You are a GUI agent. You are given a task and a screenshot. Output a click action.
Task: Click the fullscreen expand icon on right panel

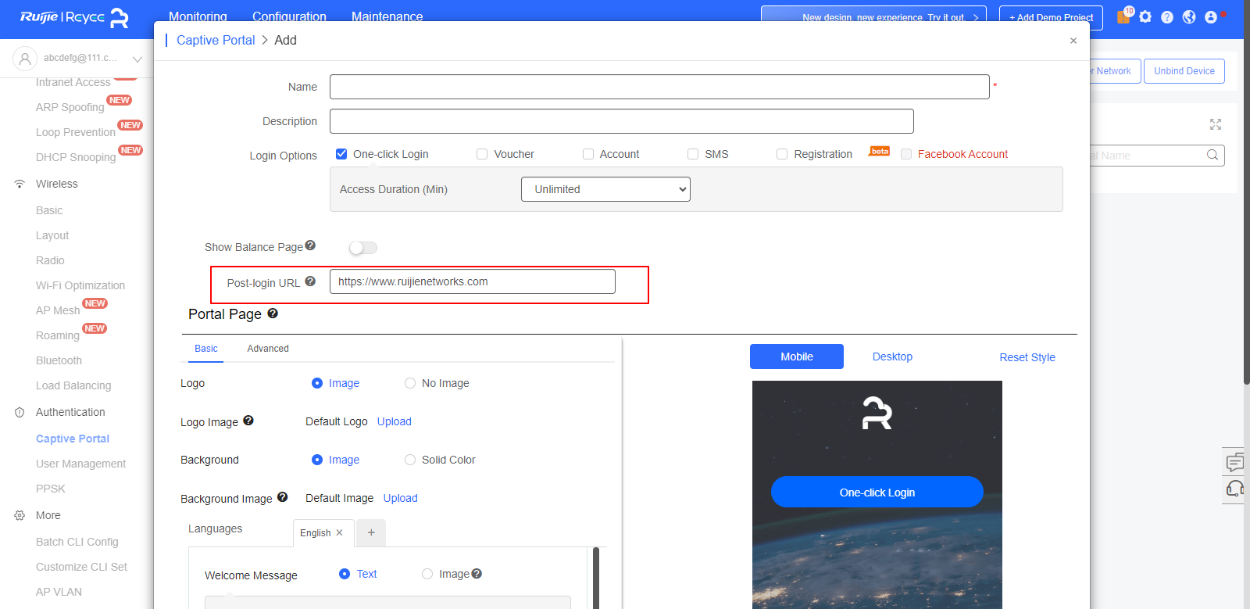pyautogui.click(x=1216, y=124)
